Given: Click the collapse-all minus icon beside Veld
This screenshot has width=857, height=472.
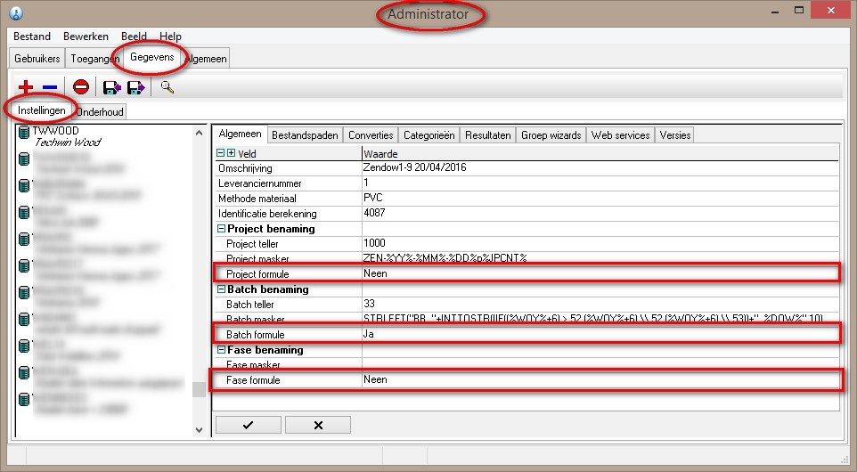Looking at the screenshot, I should (x=220, y=153).
